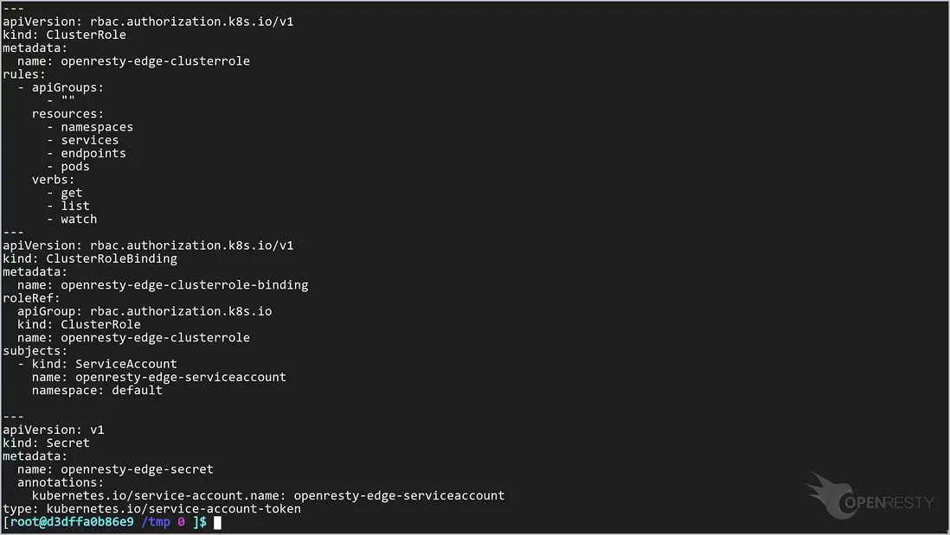Click the "apiGroup: rbac.authorization.k8s.io" line
Viewport: 950px width, 535px height.
pyautogui.click(x=144, y=311)
